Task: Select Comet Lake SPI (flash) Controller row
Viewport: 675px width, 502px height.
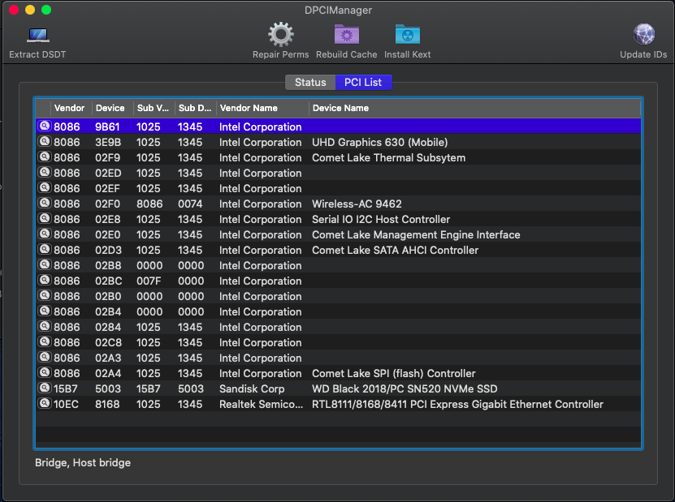Action: 339,374
